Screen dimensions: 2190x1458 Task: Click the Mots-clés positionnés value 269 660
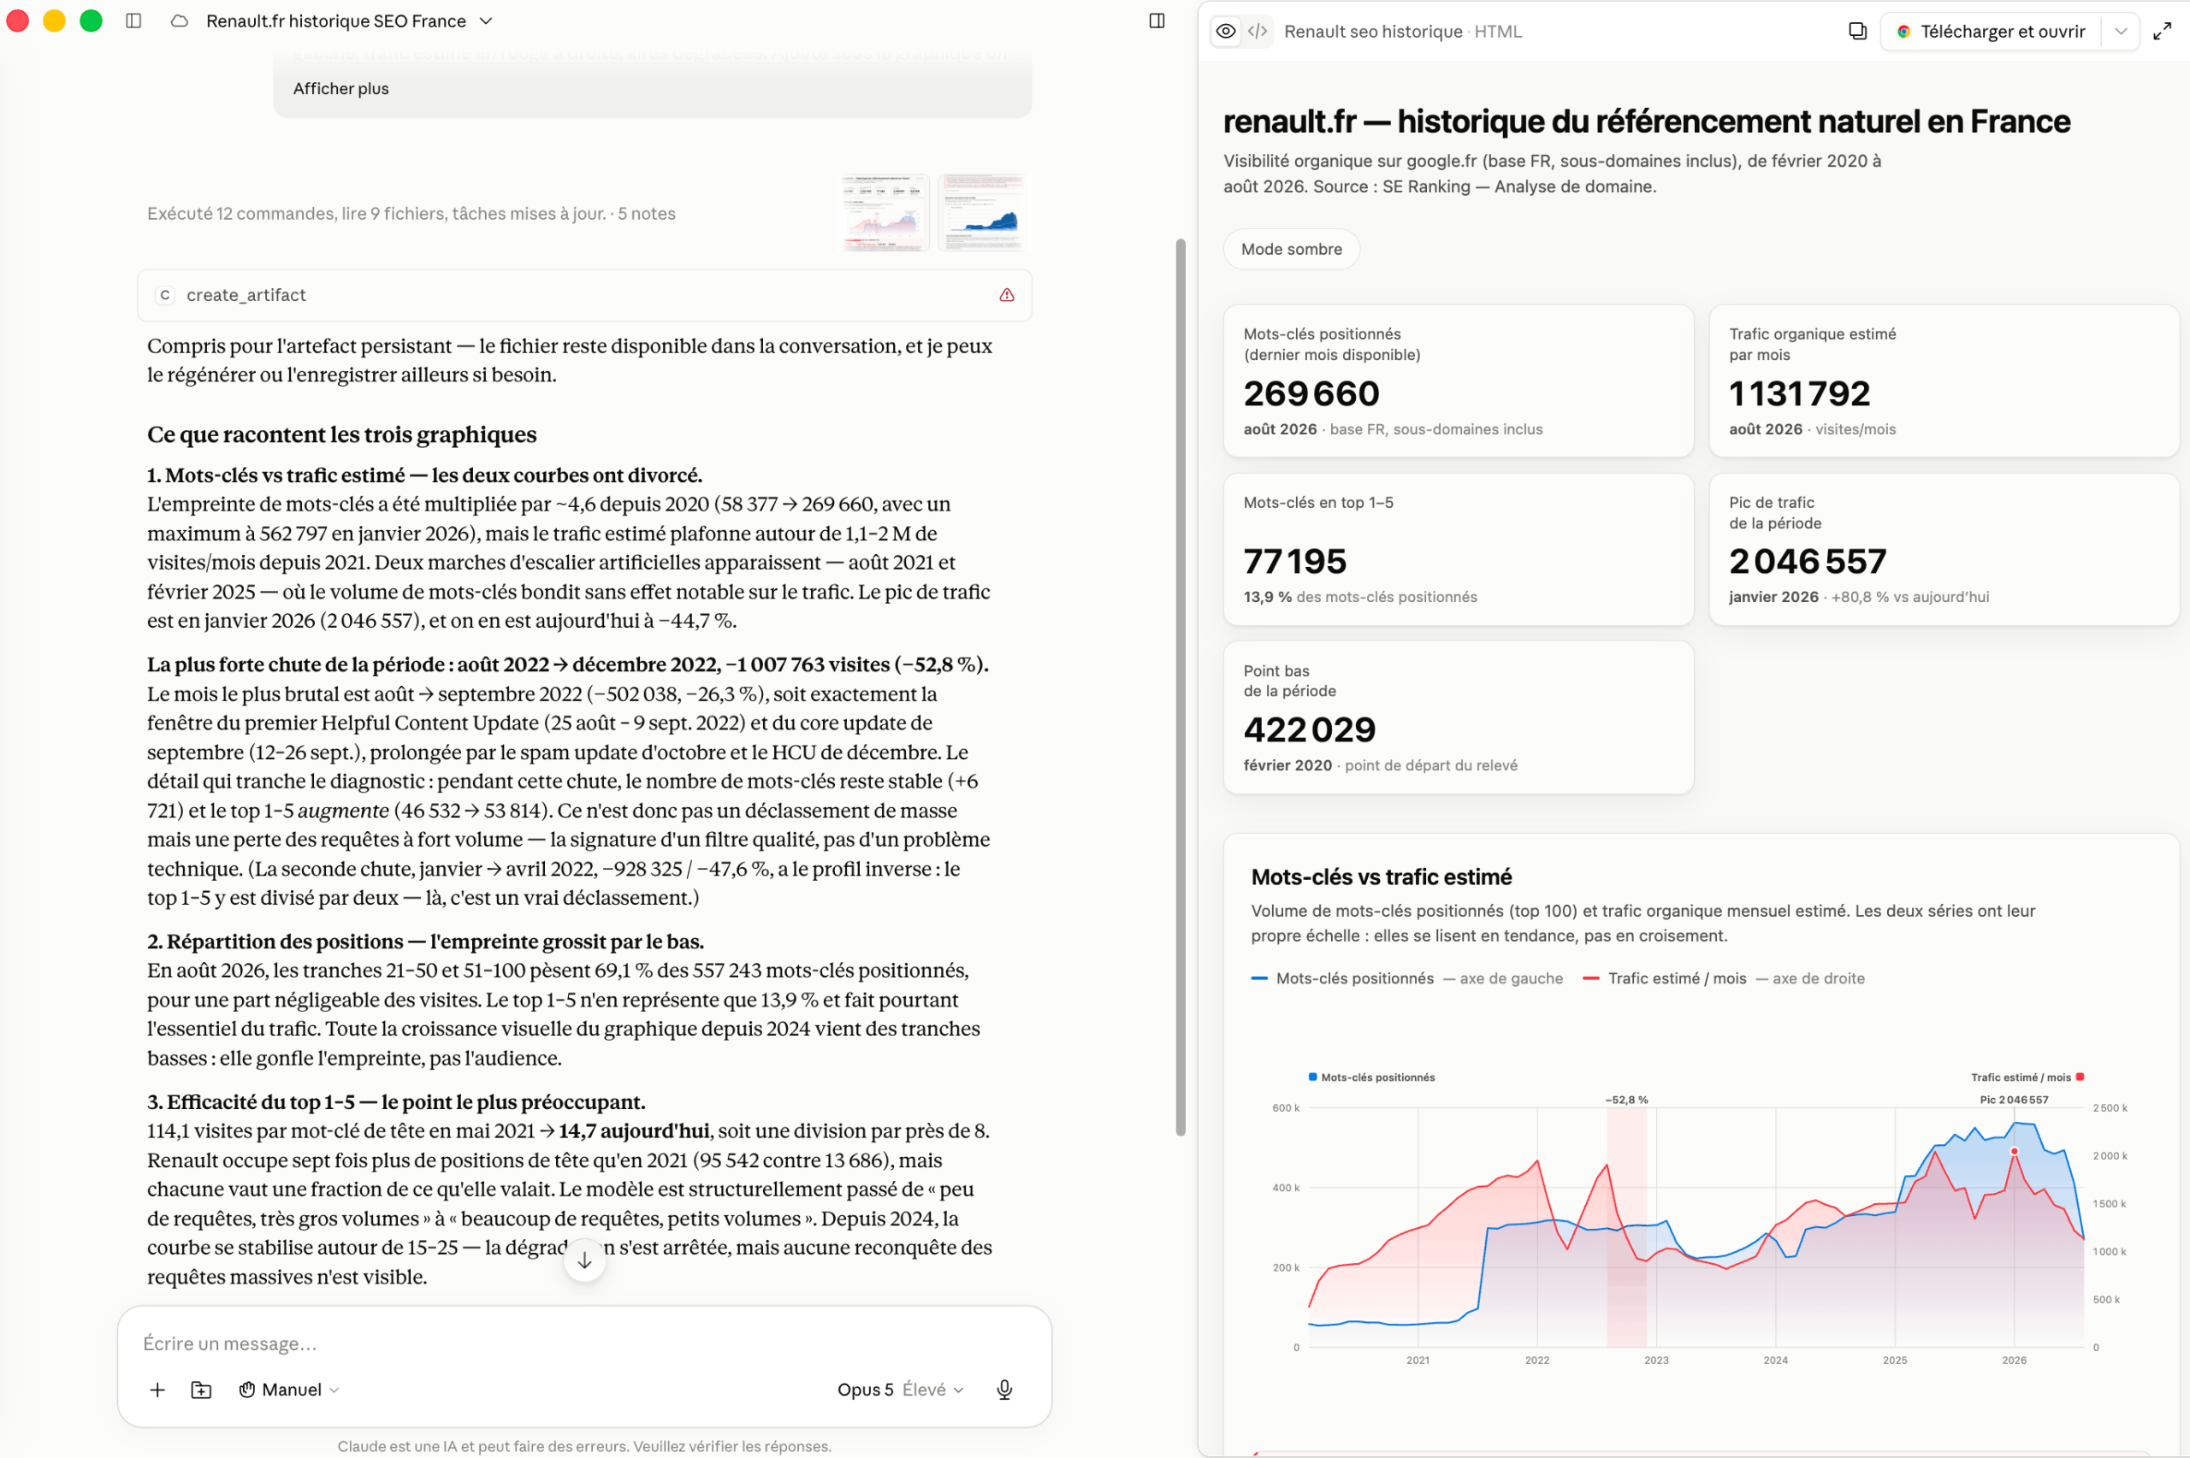1311,393
